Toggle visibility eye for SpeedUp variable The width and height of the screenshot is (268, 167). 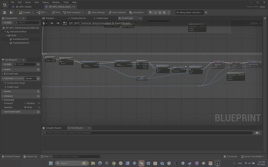39,107
